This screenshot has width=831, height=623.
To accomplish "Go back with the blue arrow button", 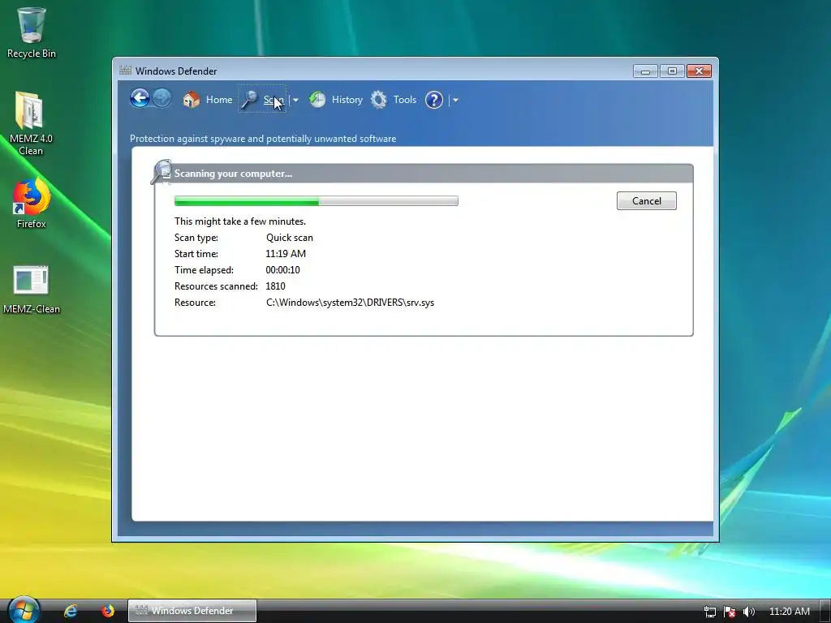I will click(140, 98).
